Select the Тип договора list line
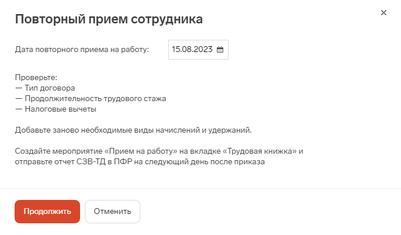The height and width of the screenshot is (235, 401). point(45,88)
